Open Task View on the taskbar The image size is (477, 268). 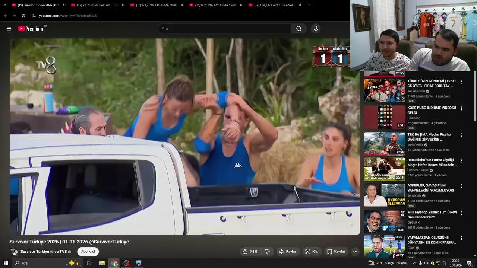pyautogui.click(x=89, y=263)
